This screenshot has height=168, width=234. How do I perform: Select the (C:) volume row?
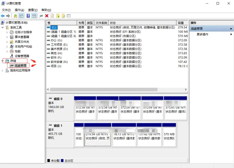pyautogui.click(x=54, y=27)
